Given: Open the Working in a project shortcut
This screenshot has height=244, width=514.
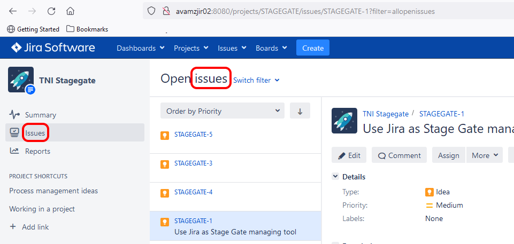Looking at the screenshot, I should coord(42,209).
